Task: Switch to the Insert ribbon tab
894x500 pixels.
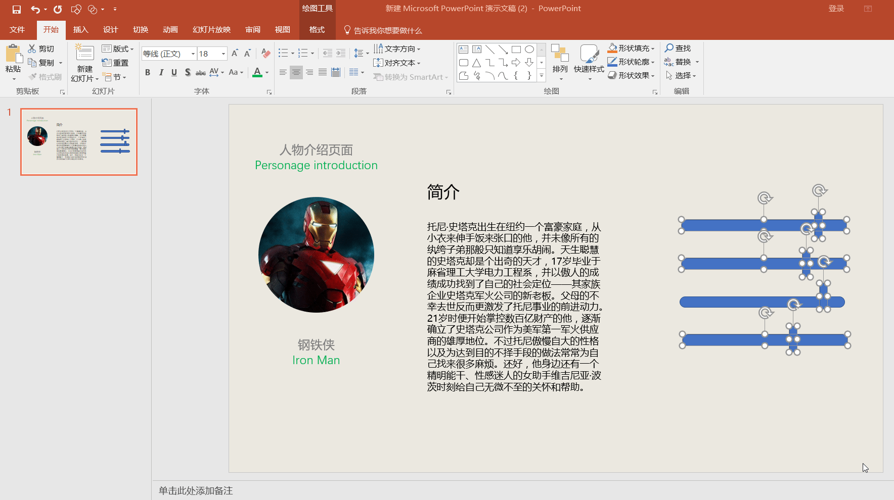Action: point(81,30)
